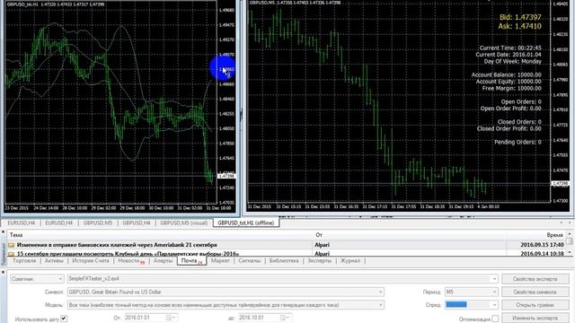The image size is (575, 323).
Task: Click the timestamp 2016.09.15 17:40
Action: 542,245
